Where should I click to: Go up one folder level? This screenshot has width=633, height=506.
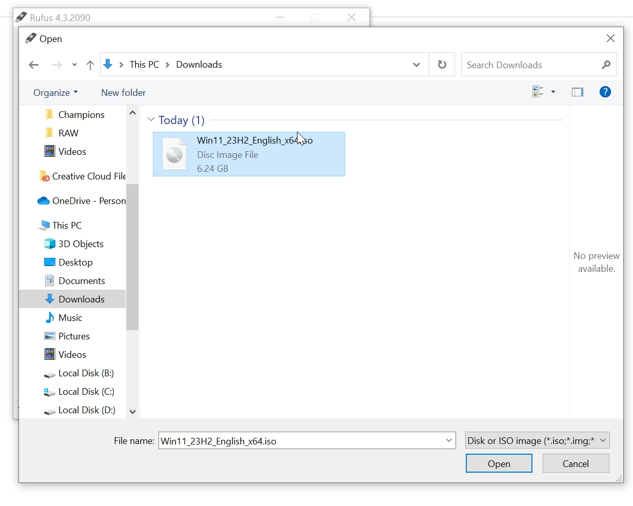tap(90, 65)
